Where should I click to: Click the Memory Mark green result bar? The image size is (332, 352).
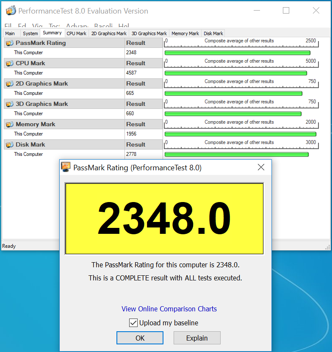241,134
